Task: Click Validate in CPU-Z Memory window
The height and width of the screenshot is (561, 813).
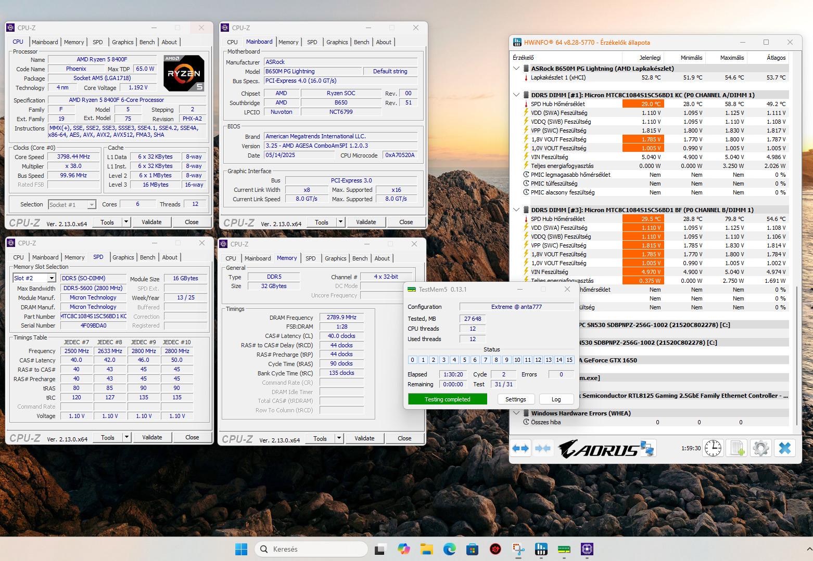Action: point(364,438)
